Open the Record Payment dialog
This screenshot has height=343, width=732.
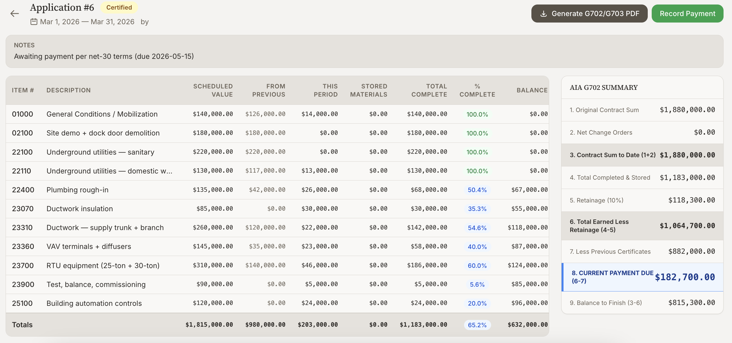(687, 14)
